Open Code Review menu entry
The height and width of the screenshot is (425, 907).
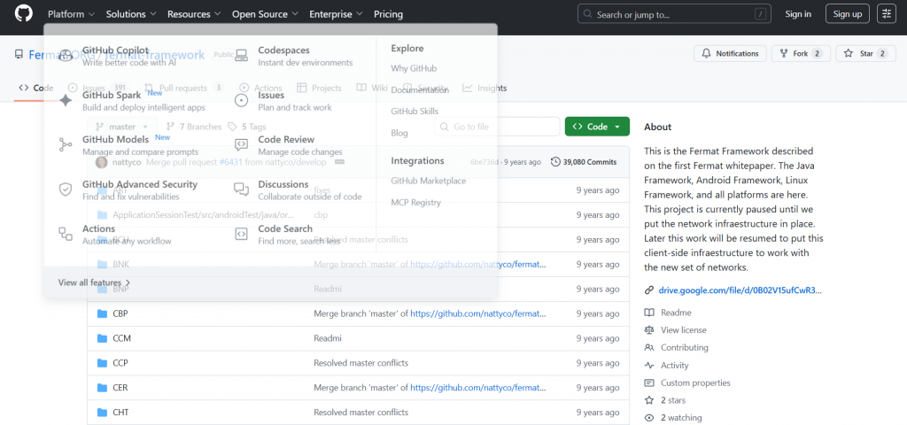[286, 139]
